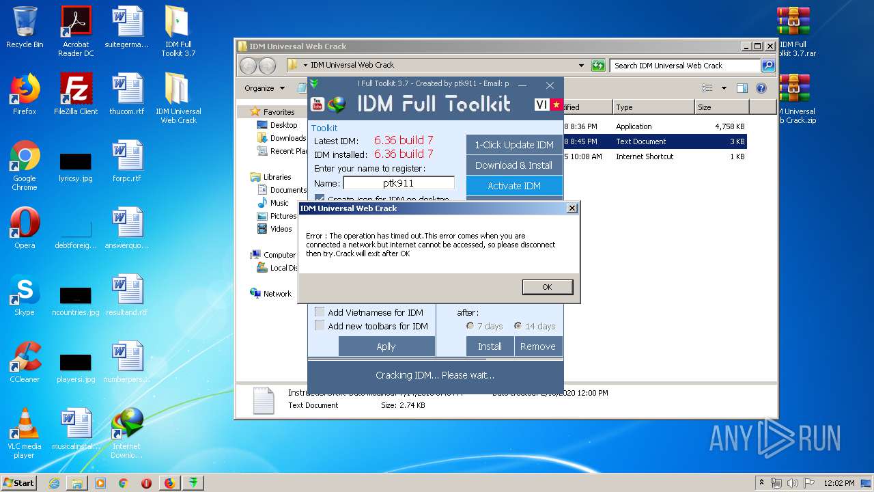Switch to IDM Toolkit taskbar button
This screenshot has height=492, width=874.
[x=193, y=483]
